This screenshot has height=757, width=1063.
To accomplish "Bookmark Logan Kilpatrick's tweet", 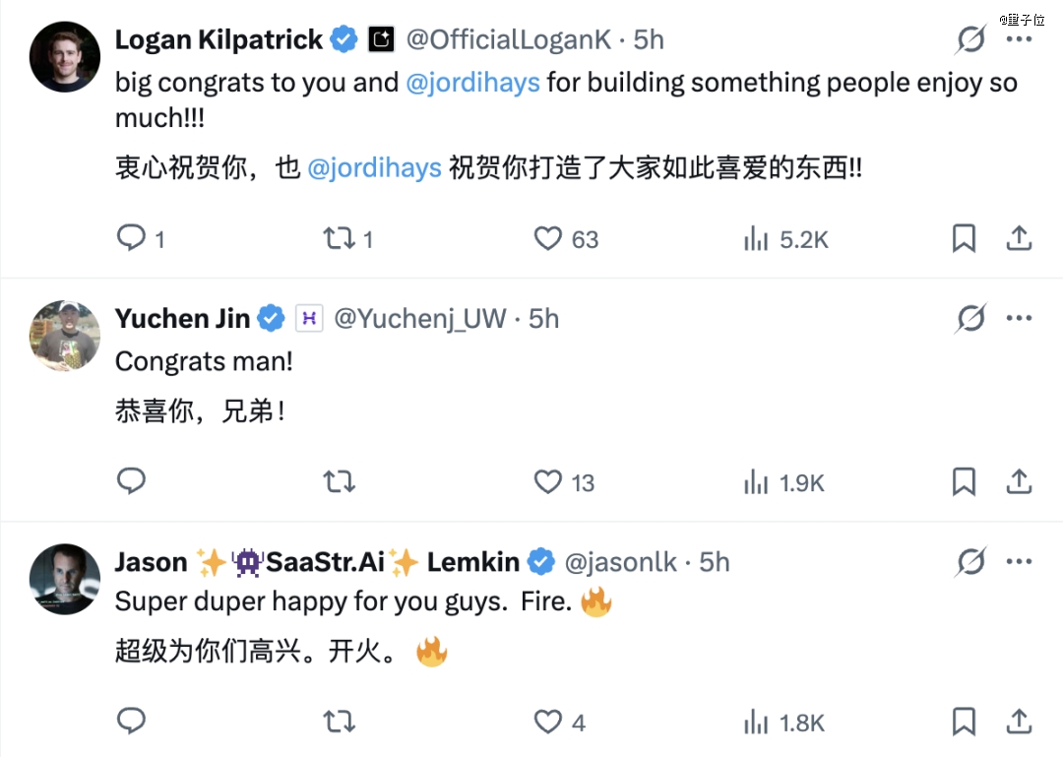I will coord(964,238).
